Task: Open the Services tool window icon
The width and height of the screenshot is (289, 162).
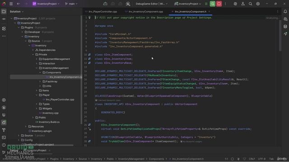Action: click(x=4, y=100)
